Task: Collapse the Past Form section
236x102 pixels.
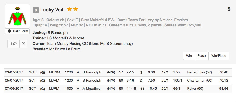Action: tap(17, 31)
